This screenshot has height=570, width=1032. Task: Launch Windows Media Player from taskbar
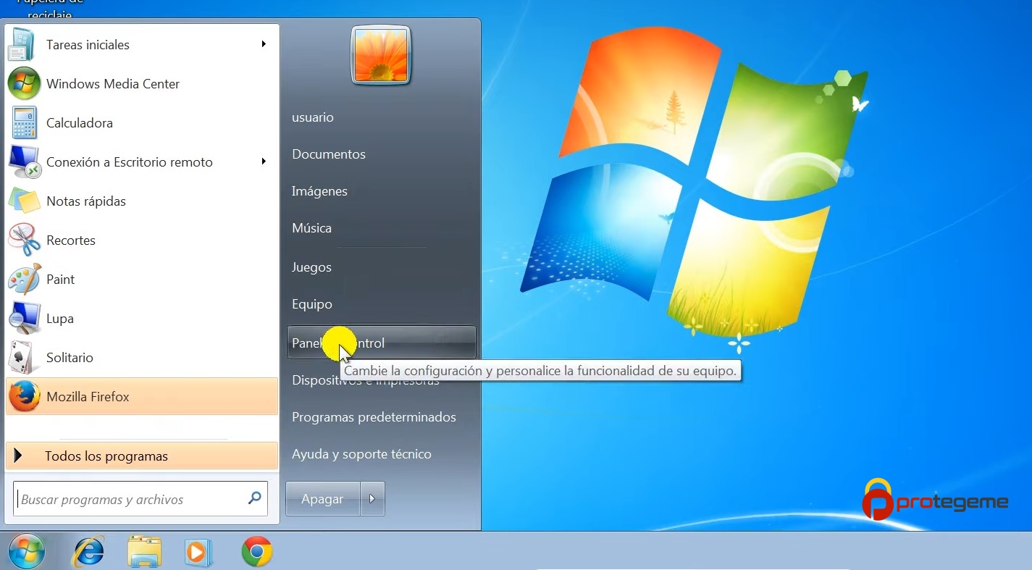click(197, 553)
